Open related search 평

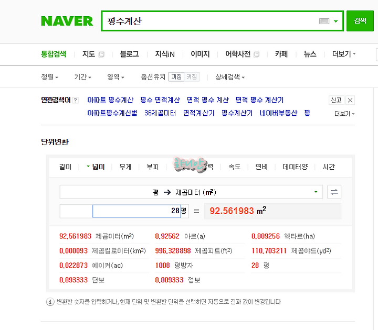pyautogui.click(x=307, y=113)
